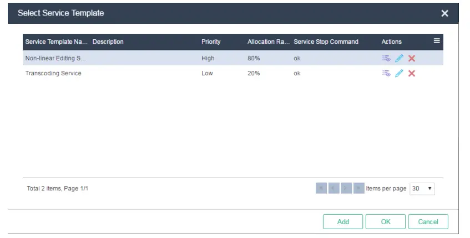Screen dimensions: 470x238
Task: Confirm with the OK button
Action: pos(386,221)
